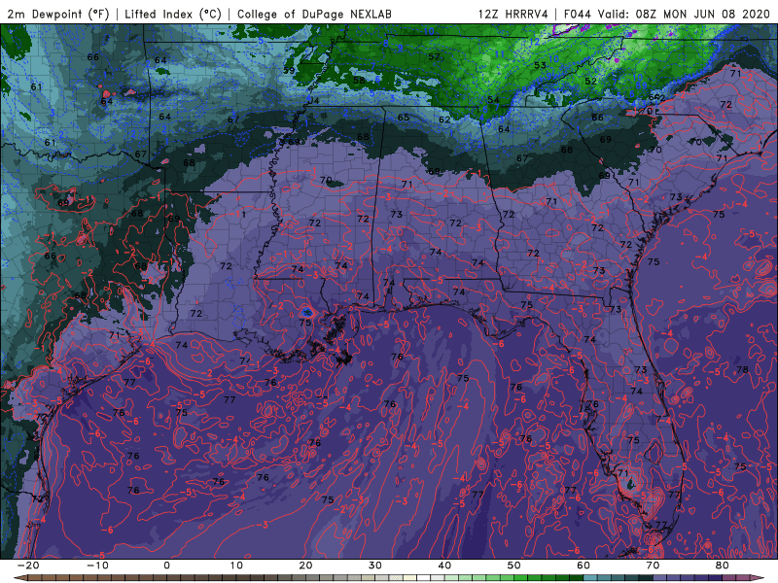Click the "40" color scale label
This screenshot has width=778, height=583.
point(444,566)
